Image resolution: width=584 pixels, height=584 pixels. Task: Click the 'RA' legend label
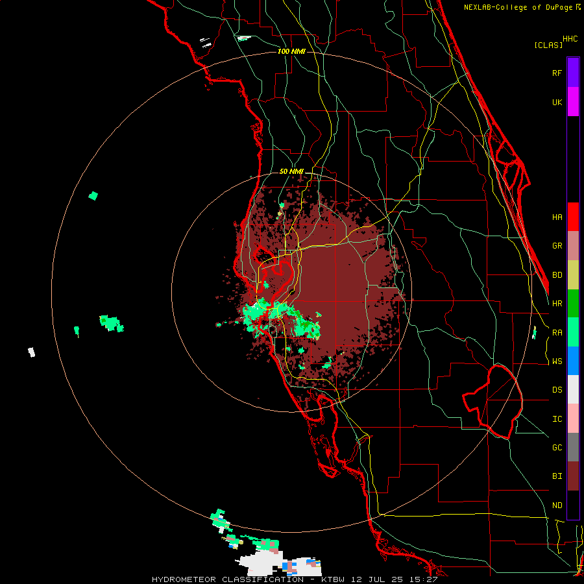[557, 333]
